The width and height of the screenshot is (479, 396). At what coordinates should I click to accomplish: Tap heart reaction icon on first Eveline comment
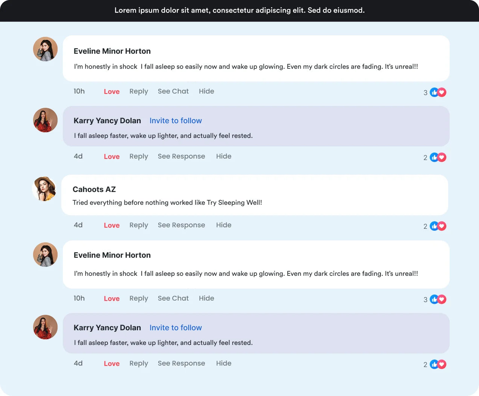(443, 92)
